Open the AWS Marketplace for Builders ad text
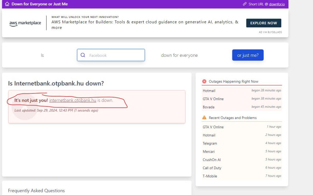Screen dimensions: 313x195 pos(145,25)
